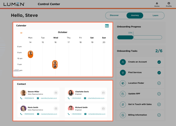Switch to the Learn tab
The image size is (176, 126).
point(155,16)
